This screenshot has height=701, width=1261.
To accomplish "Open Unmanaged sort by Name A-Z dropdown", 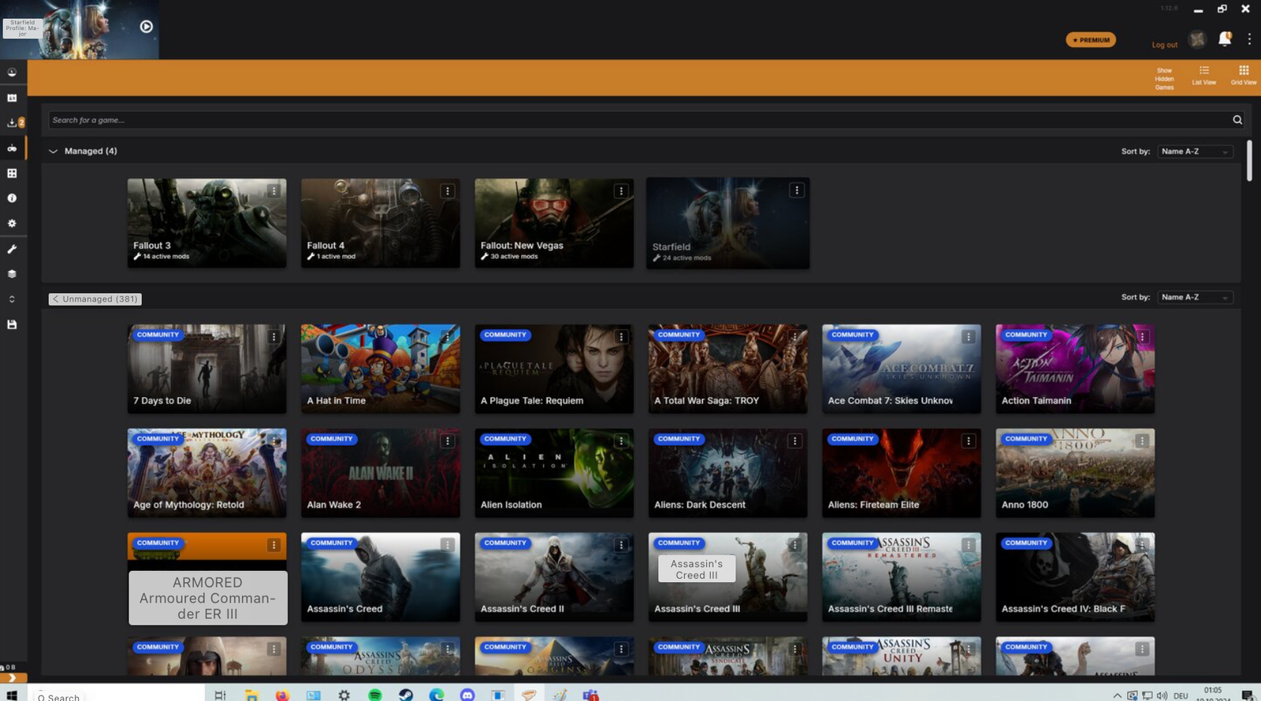I will coord(1195,297).
